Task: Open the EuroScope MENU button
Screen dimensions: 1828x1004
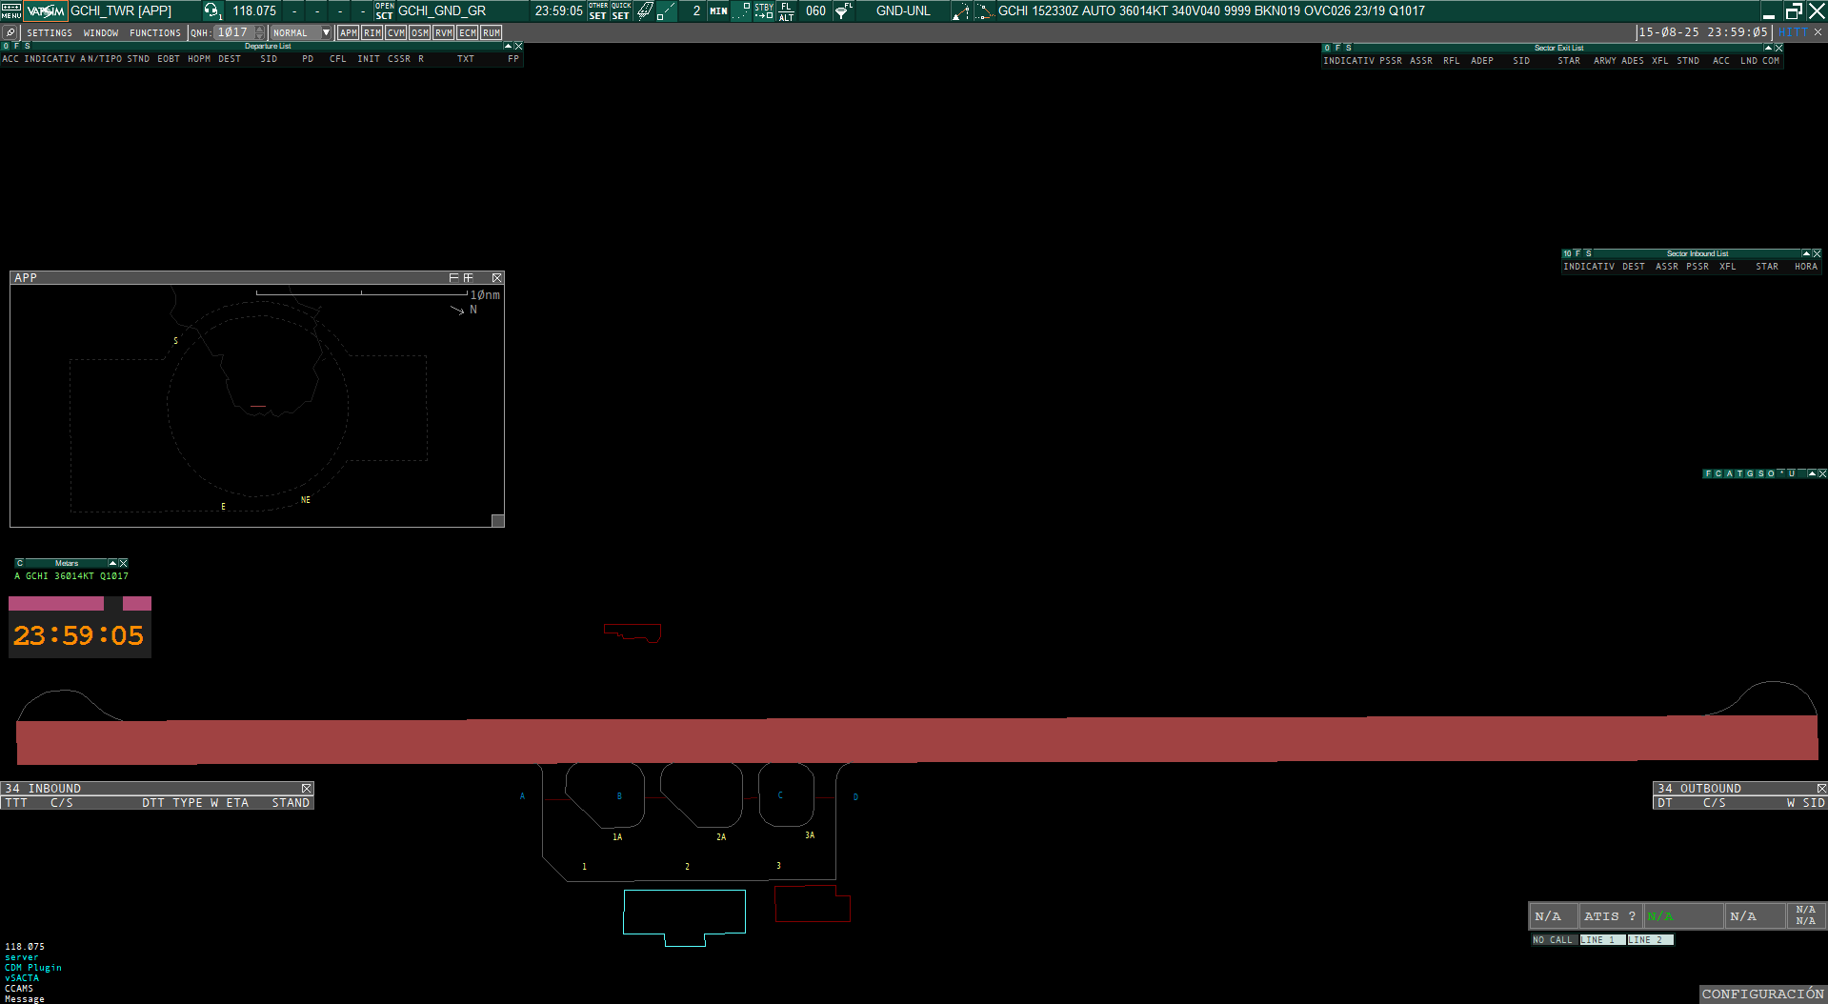Action: pos(11,10)
